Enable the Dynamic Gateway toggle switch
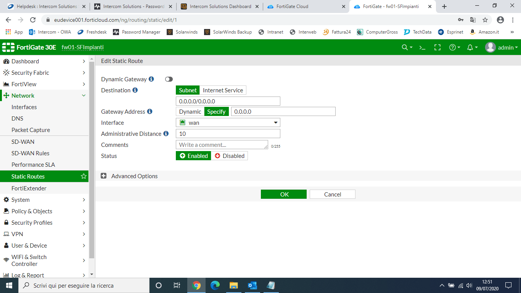Screen dimensions: 521x293 pos(169,79)
